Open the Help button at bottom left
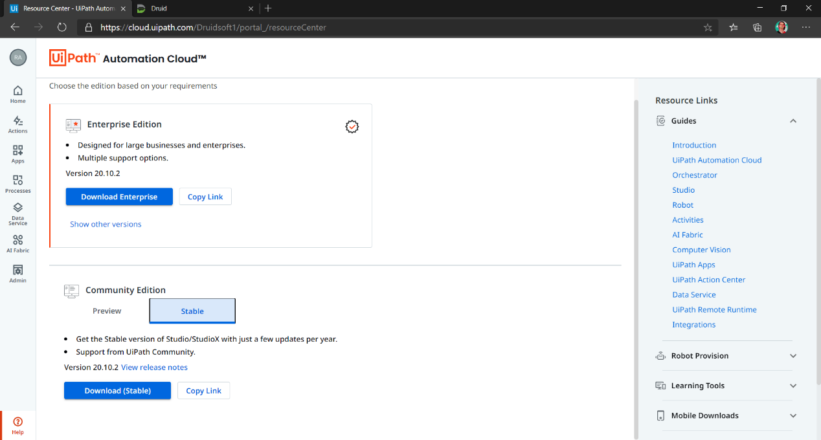The height and width of the screenshot is (440, 821). (17, 426)
